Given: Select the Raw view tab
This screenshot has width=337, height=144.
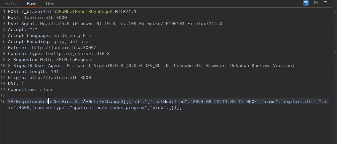Looking at the screenshot, I should coord(32,3).
